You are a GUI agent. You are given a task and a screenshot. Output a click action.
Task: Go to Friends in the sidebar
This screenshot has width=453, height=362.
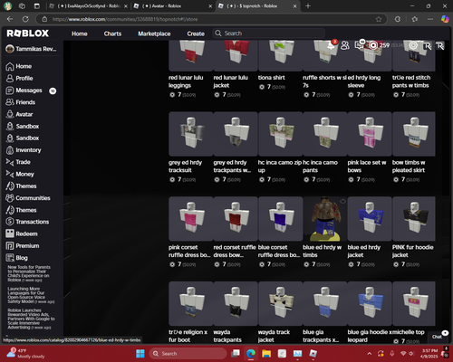click(21, 102)
